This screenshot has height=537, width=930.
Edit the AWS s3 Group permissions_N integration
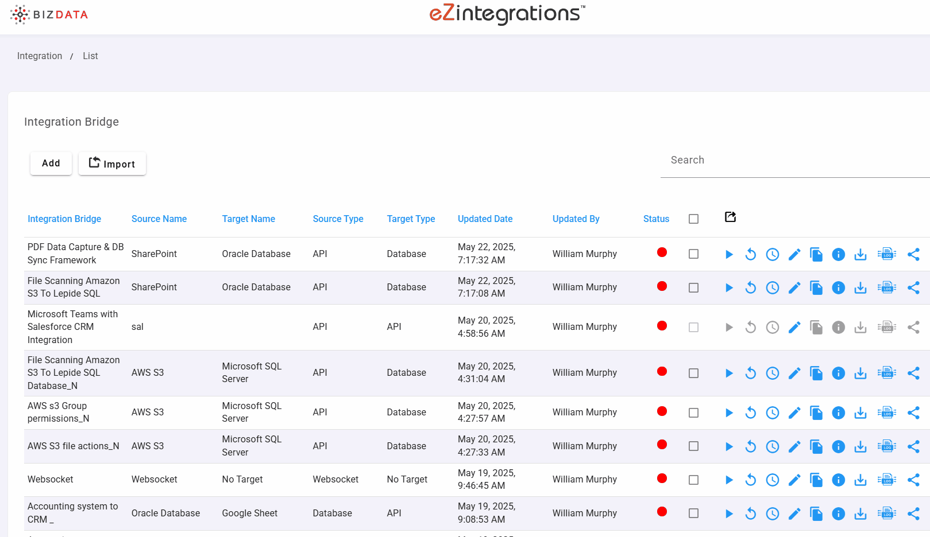click(x=794, y=413)
